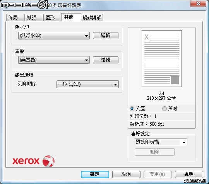Expand the 重疊 dropdown showing (無重疊)
Screen dimensions: 209x184
tap(54, 60)
